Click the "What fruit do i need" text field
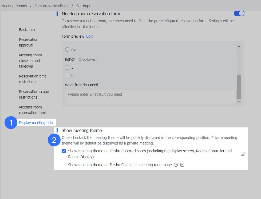The image size is (261, 199). tap(151, 97)
